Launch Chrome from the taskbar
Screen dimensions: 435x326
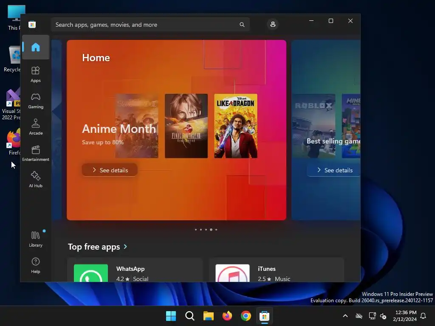246,316
